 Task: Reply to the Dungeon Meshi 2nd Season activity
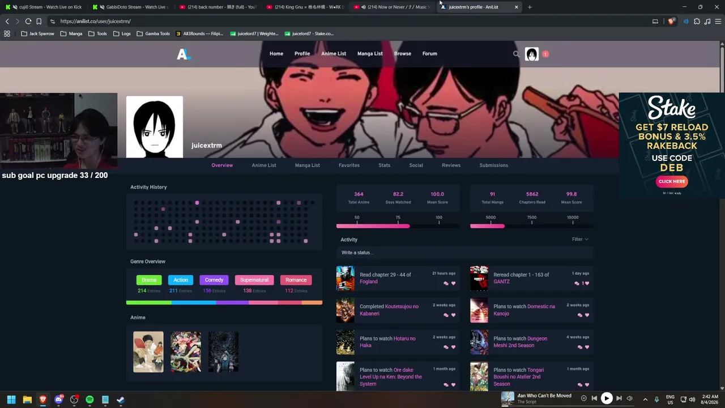coord(579,347)
